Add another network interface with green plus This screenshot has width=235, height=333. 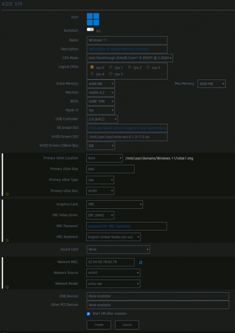coord(7,287)
